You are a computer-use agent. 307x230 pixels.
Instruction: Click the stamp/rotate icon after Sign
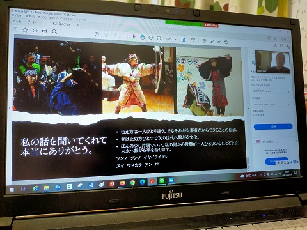pos(226,42)
